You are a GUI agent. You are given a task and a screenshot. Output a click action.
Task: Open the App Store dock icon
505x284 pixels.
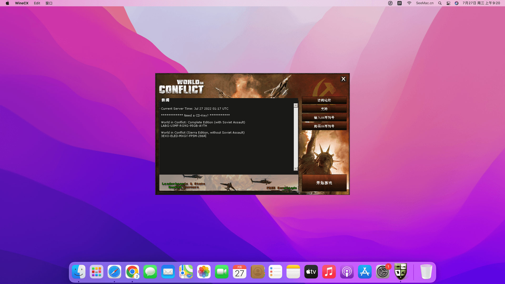pos(365,272)
